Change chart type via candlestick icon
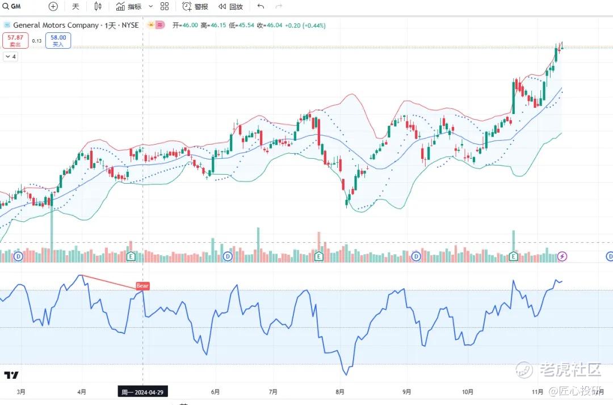 pyautogui.click(x=98, y=6)
